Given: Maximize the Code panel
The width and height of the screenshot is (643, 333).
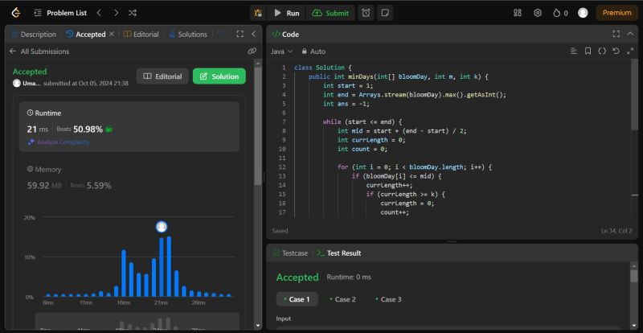Looking at the screenshot, I should (616, 34).
